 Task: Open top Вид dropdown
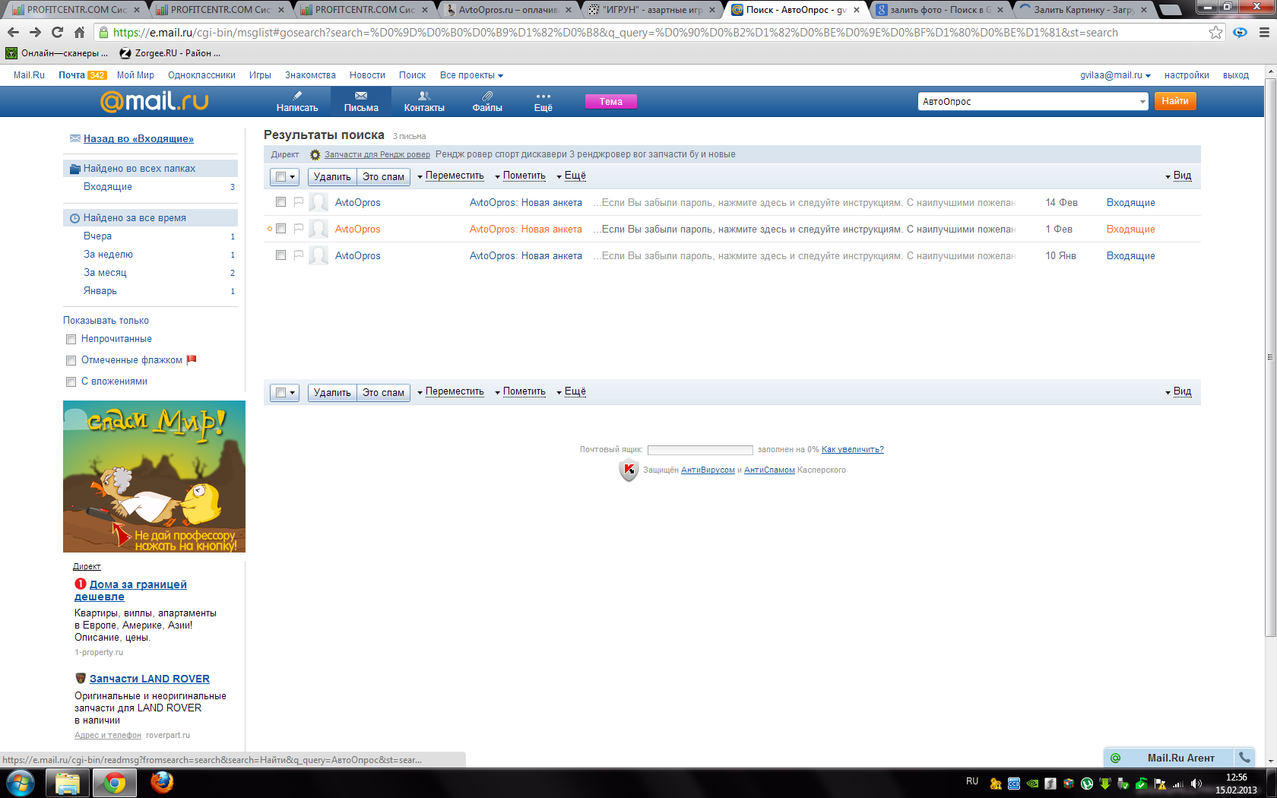[x=1178, y=176]
